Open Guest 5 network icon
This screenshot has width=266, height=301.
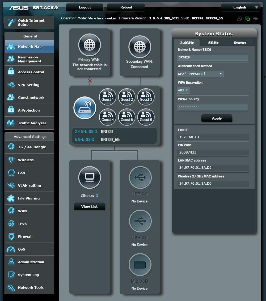pos(127,117)
